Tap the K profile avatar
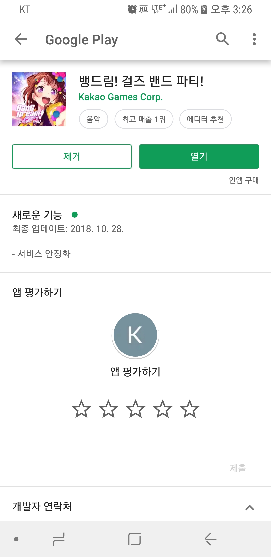Viewport: 271px width, 557px height. (x=135, y=335)
